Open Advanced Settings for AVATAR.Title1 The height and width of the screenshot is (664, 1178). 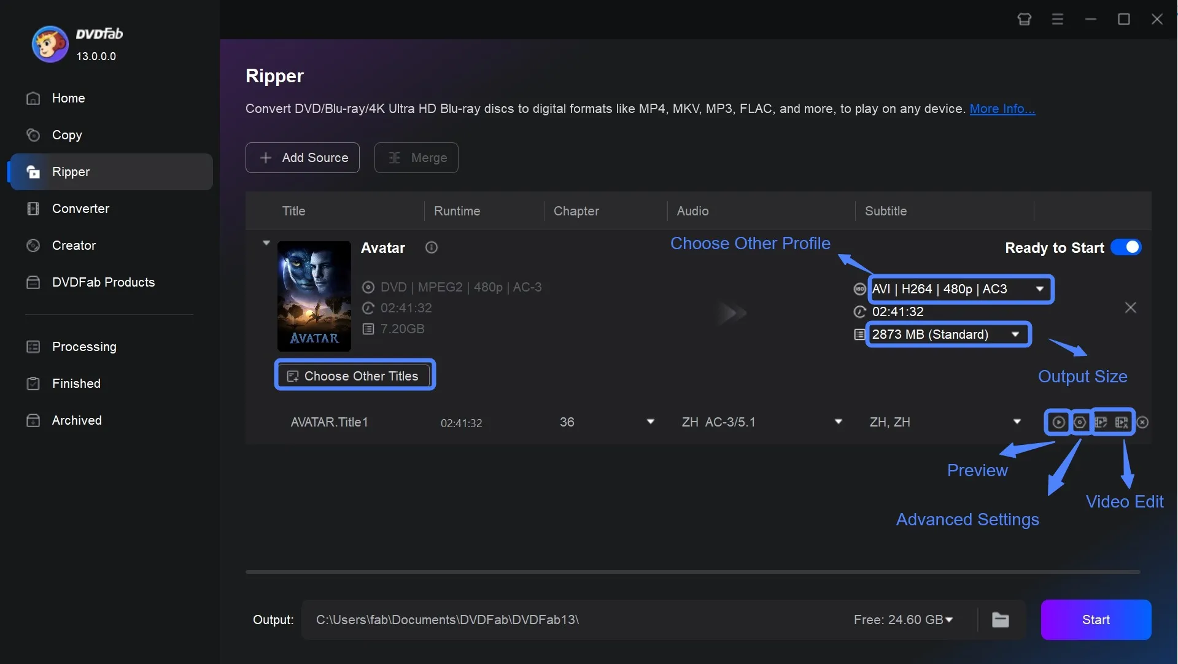[x=1079, y=422]
